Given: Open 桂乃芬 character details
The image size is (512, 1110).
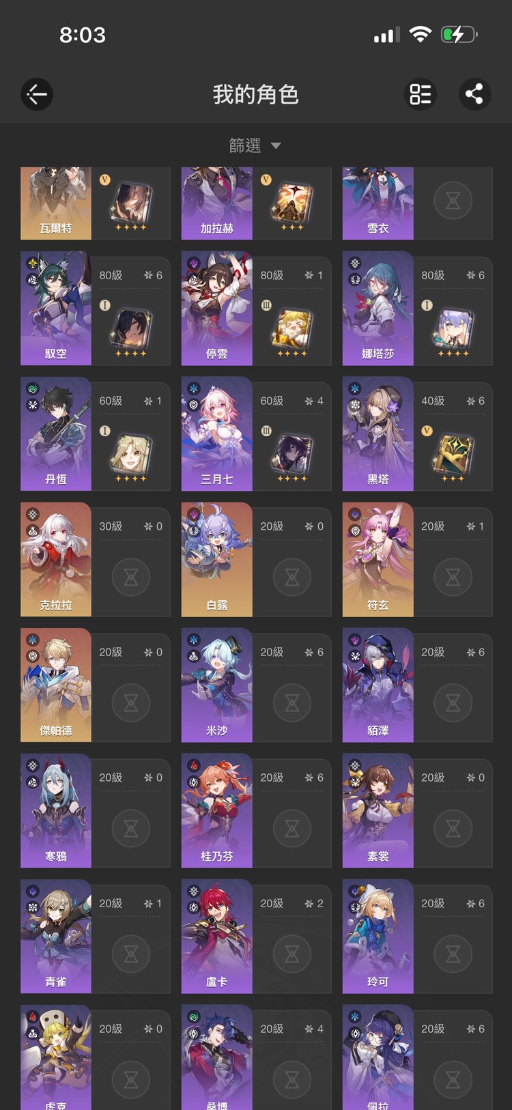Looking at the screenshot, I should click(256, 810).
